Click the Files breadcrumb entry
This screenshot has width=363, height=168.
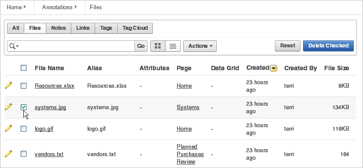point(96,7)
